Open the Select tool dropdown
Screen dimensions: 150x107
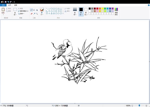(x=15, y=14)
